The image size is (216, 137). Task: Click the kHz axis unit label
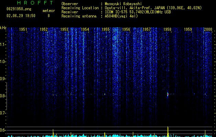3,28
